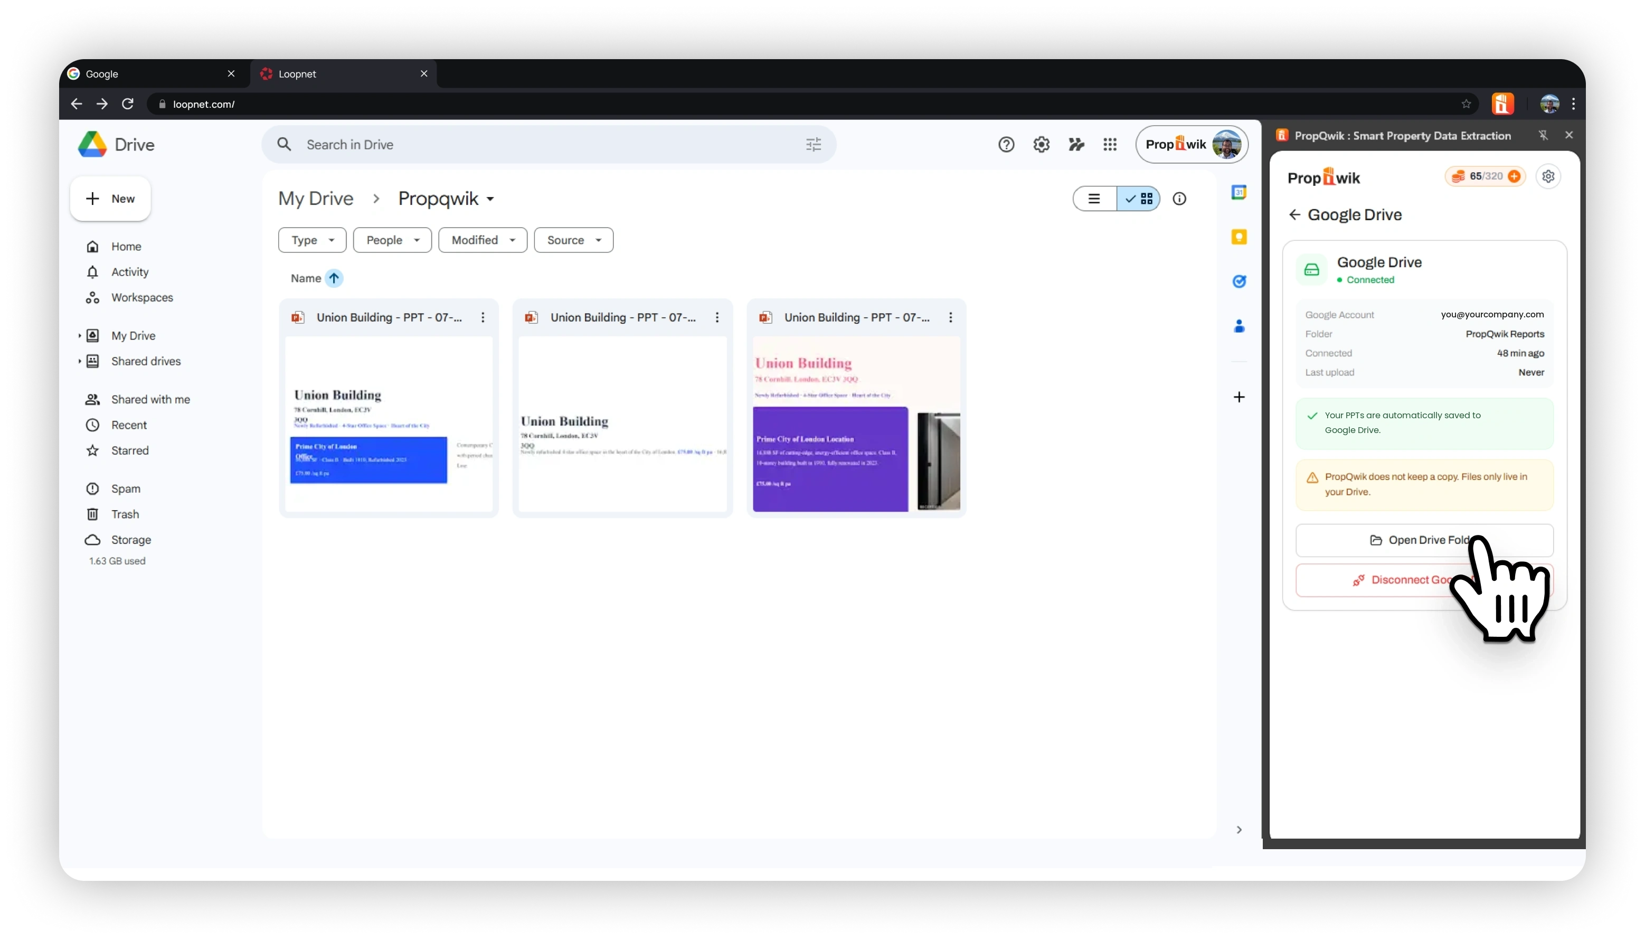Open search filter options icon in search bar
Screen dimensions: 1645x940
click(814, 145)
